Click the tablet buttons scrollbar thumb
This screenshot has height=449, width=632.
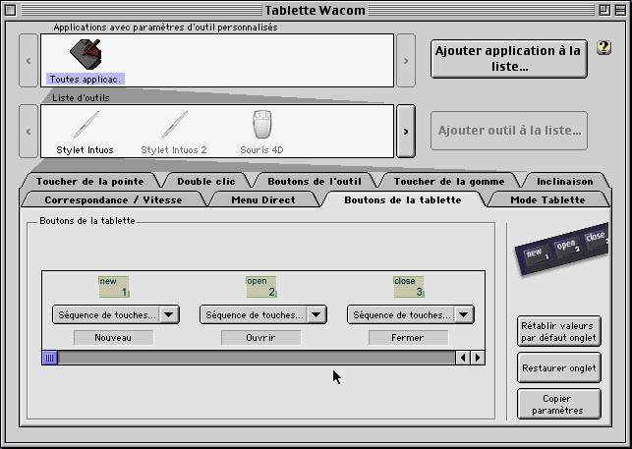click(49, 358)
